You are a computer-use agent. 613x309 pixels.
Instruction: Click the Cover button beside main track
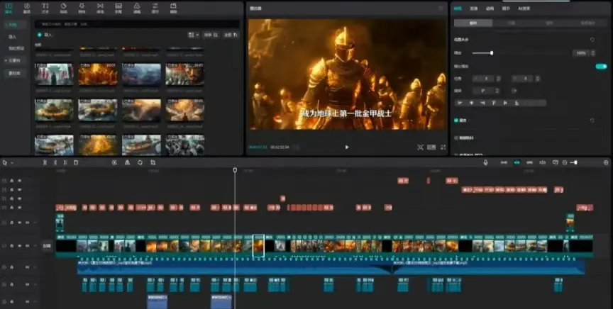click(x=47, y=246)
